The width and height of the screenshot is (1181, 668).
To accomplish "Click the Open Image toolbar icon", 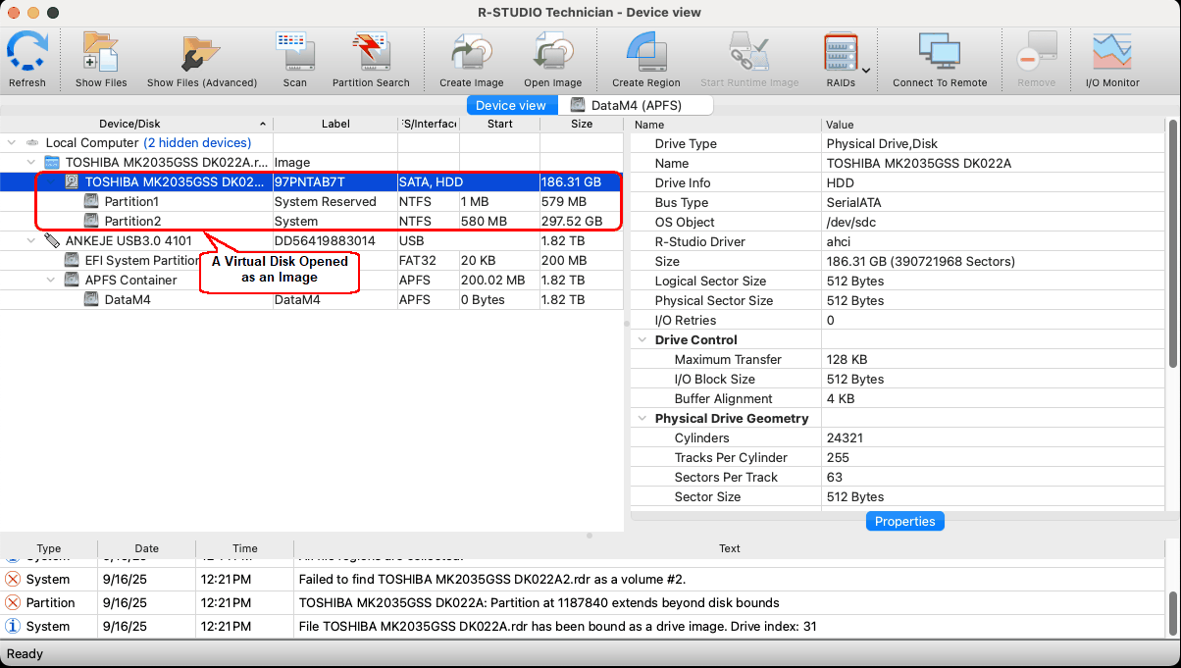I will pos(552,55).
